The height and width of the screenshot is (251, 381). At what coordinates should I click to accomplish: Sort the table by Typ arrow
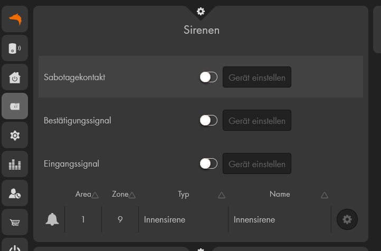tap(222, 195)
